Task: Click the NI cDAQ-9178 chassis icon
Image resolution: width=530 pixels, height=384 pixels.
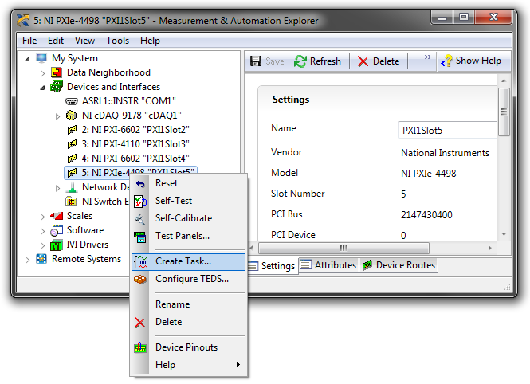Action: click(x=71, y=116)
